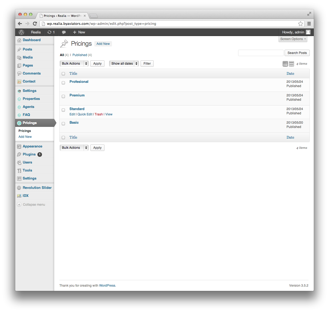The image size is (329, 312).
Task: Check select-all box in header row
Action: (63, 74)
